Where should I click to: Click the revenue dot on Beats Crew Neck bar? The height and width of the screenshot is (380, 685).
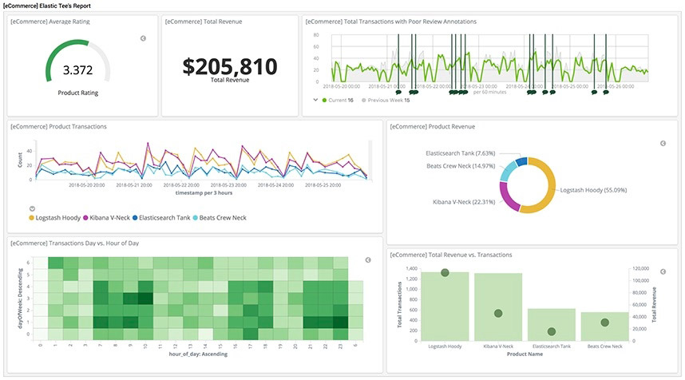pos(604,323)
